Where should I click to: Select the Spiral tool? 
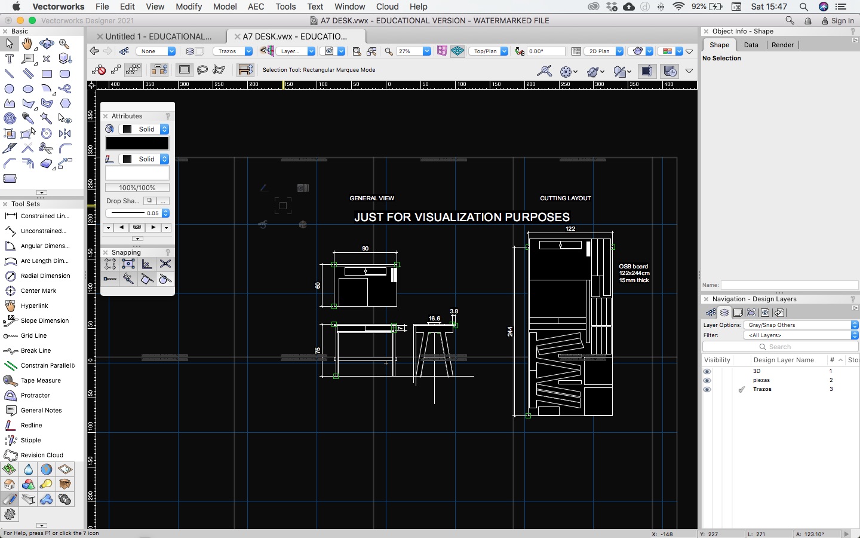point(10,118)
